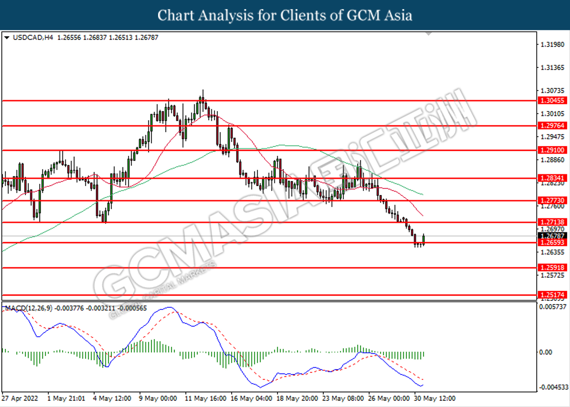
Task: Click the 9 May 00:00 time label
Action: (158, 398)
